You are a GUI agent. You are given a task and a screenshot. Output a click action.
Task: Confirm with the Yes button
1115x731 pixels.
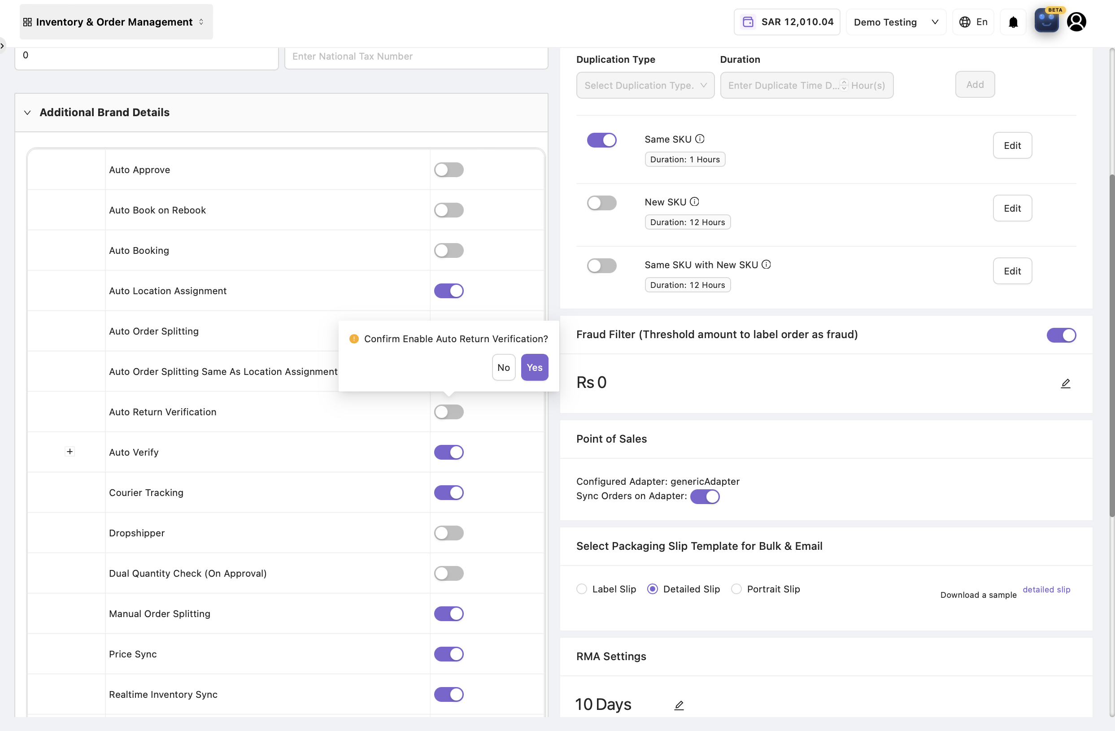pyautogui.click(x=534, y=367)
